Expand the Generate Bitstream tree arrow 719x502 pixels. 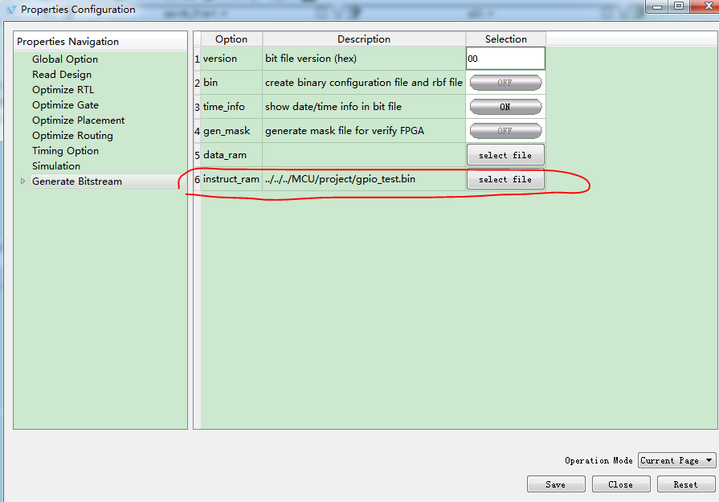[22, 182]
